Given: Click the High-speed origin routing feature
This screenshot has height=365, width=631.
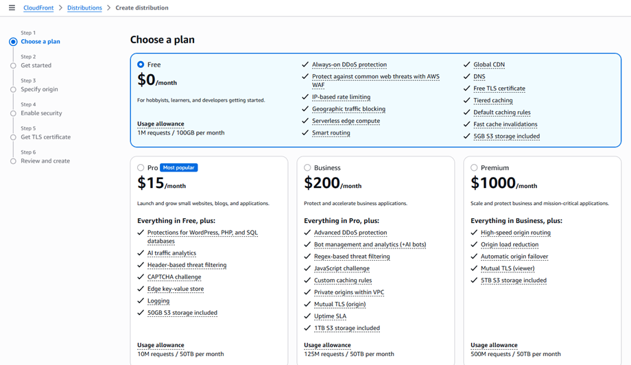Looking at the screenshot, I should [x=515, y=233].
